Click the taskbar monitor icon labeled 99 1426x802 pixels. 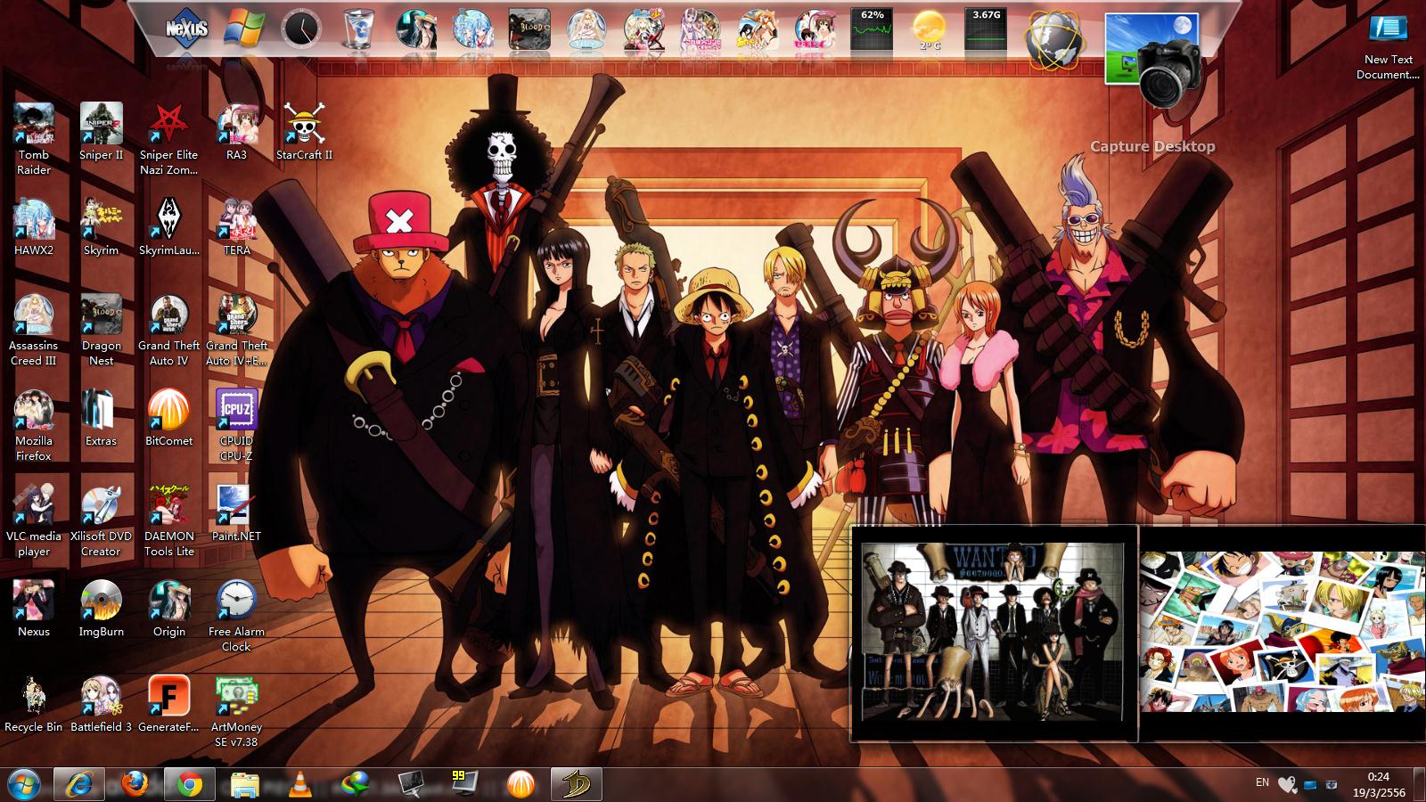pos(464,784)
